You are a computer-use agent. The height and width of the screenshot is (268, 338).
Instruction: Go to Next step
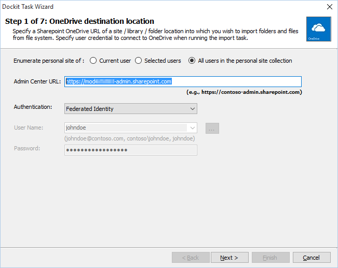pos(229,258)
